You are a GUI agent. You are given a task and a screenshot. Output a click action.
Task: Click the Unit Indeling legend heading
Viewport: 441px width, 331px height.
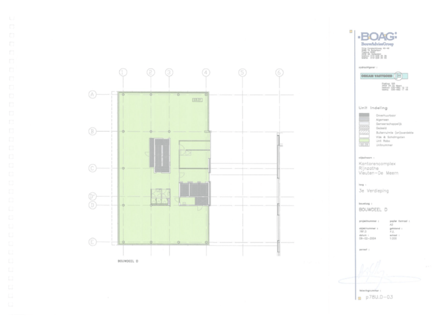(x=373, y=108)
